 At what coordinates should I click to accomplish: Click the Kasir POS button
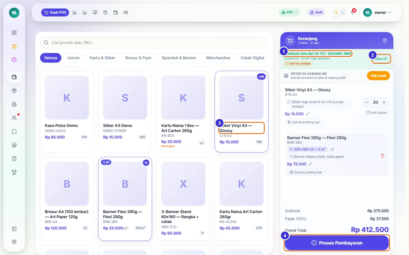coord(55,12)
